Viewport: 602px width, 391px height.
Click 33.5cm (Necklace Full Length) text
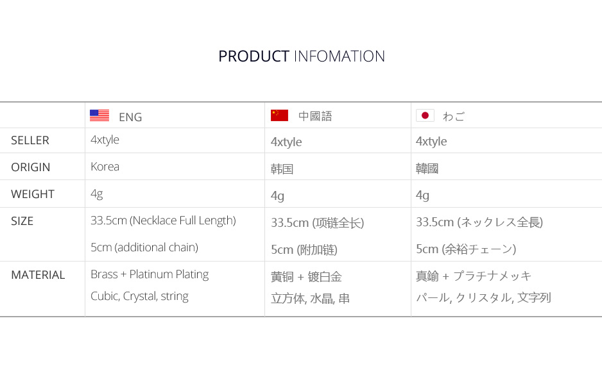click(x=163, y=220)
